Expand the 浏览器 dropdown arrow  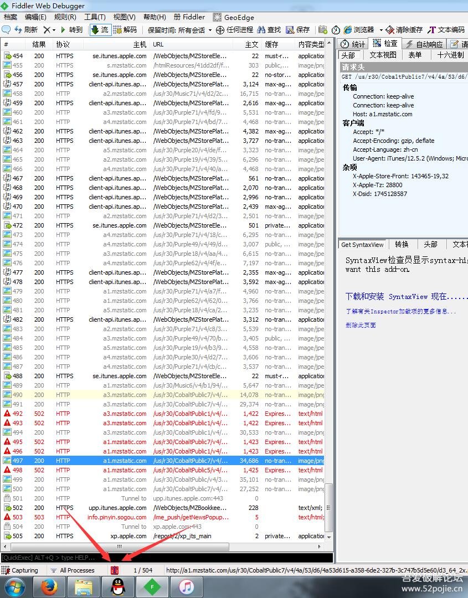click(380, 30)
